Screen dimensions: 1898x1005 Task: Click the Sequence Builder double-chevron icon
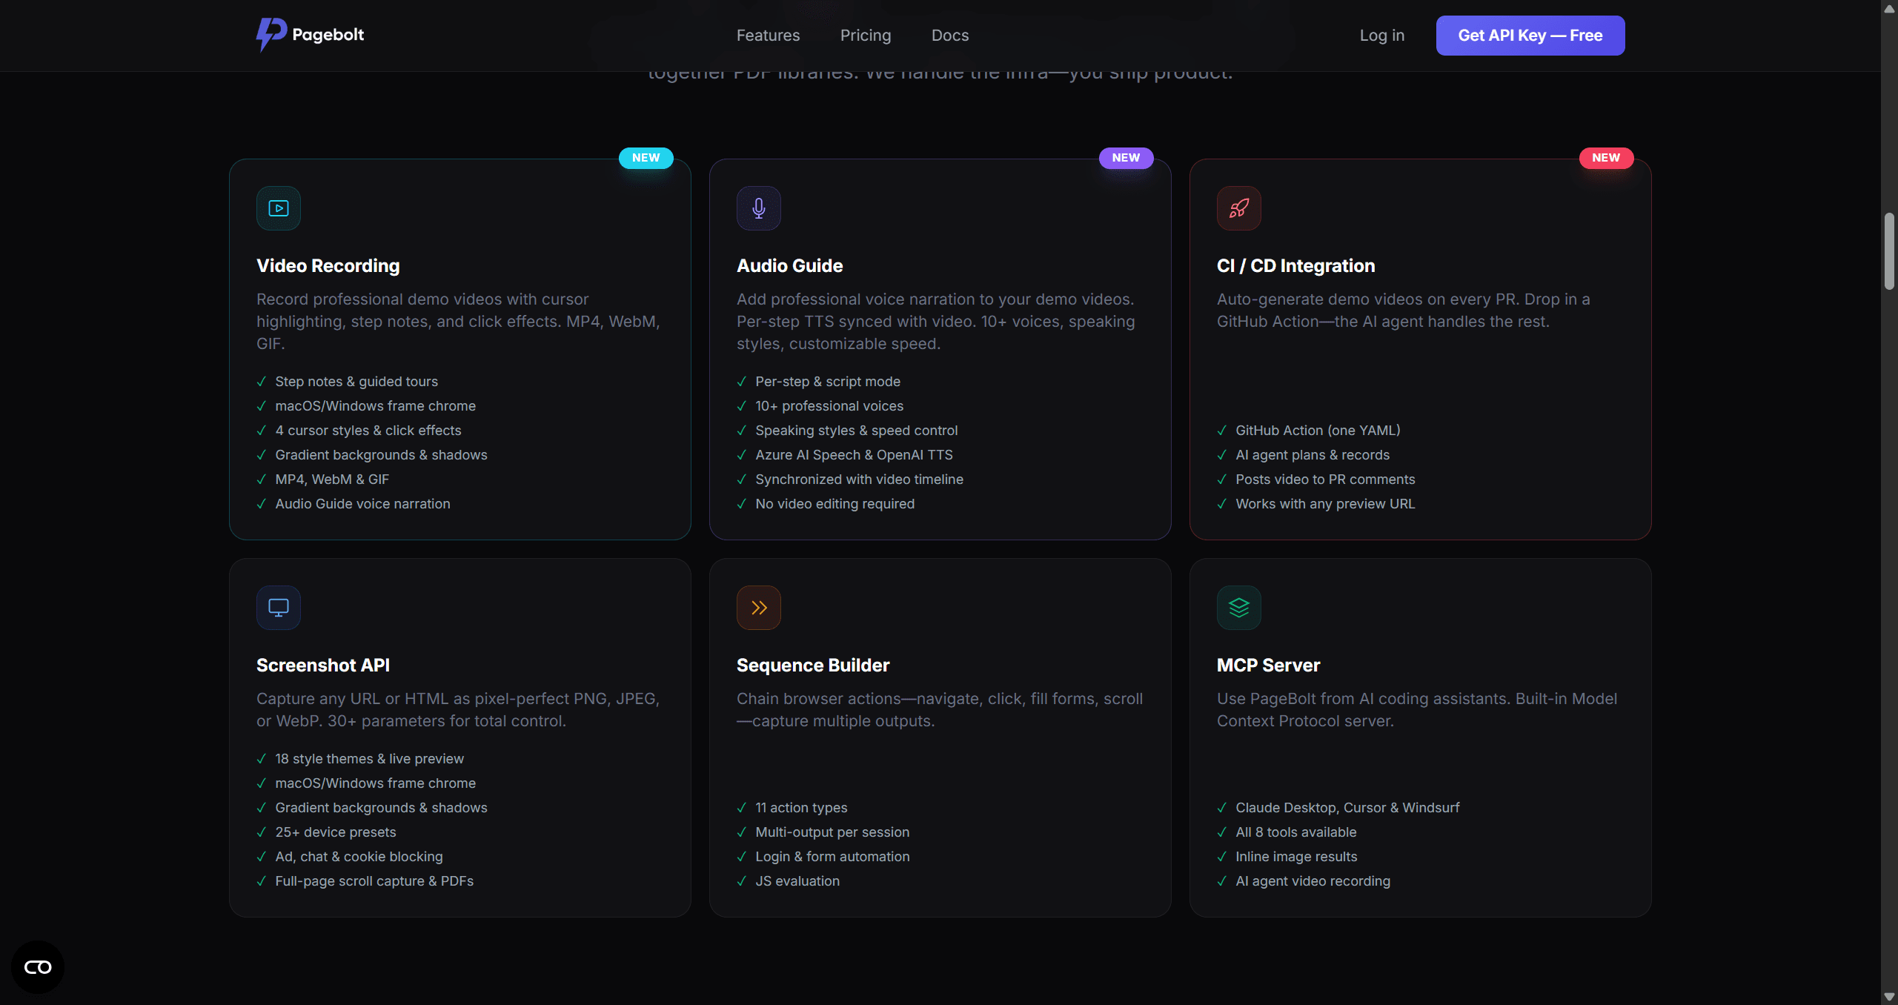point(758,607)
